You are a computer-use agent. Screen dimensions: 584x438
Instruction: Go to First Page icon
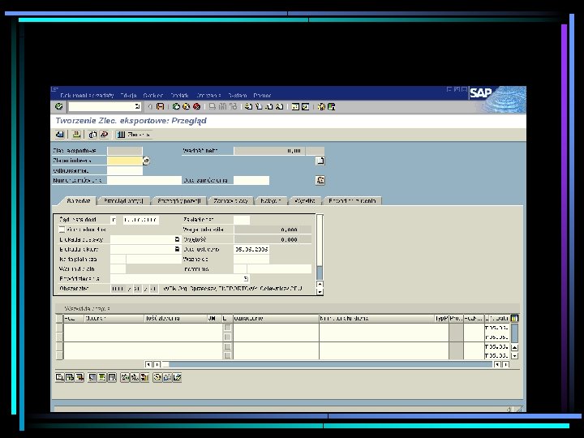tap(248, 106)
